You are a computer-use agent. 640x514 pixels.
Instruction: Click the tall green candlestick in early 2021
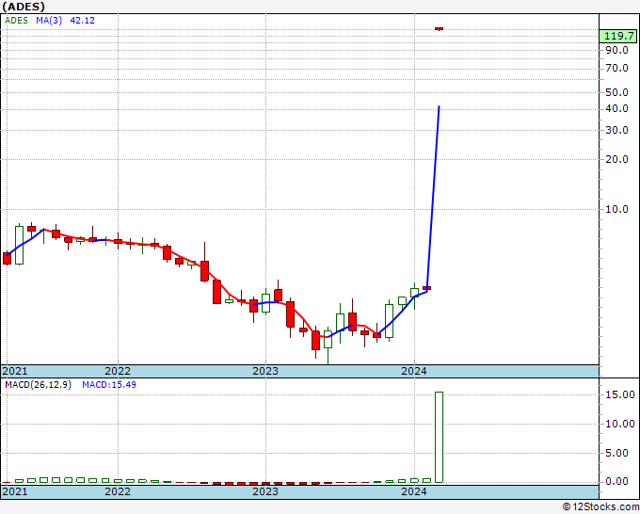19,245
